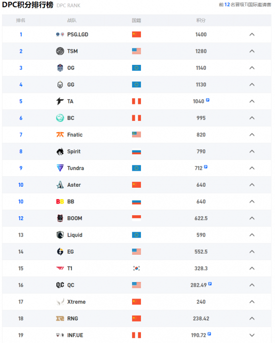The height and width of the screenshot is (343, 275).
Task: Click the P badge beside Tundra's 712 points
Action: pos(206,167)
